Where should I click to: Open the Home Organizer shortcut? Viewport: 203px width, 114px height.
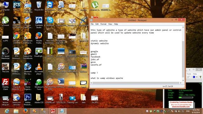[28, 84]
